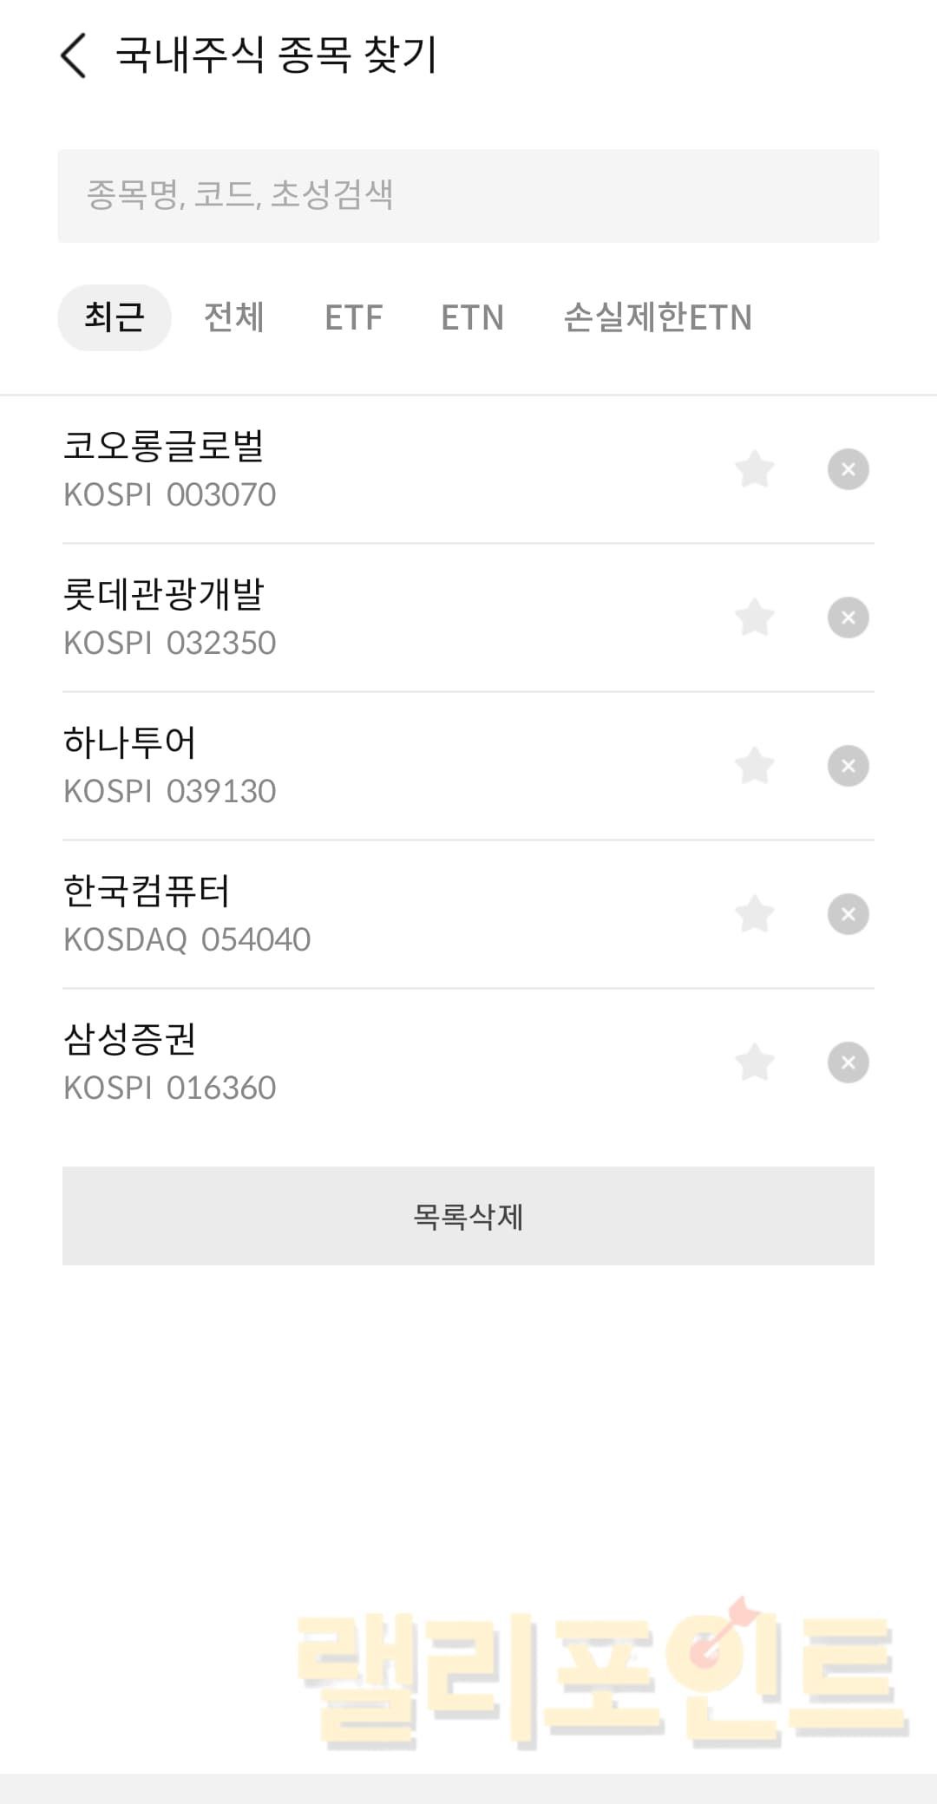Remove 롯데관광개발 from the recent list
The image size is (937, 1804).
[848, 618]
